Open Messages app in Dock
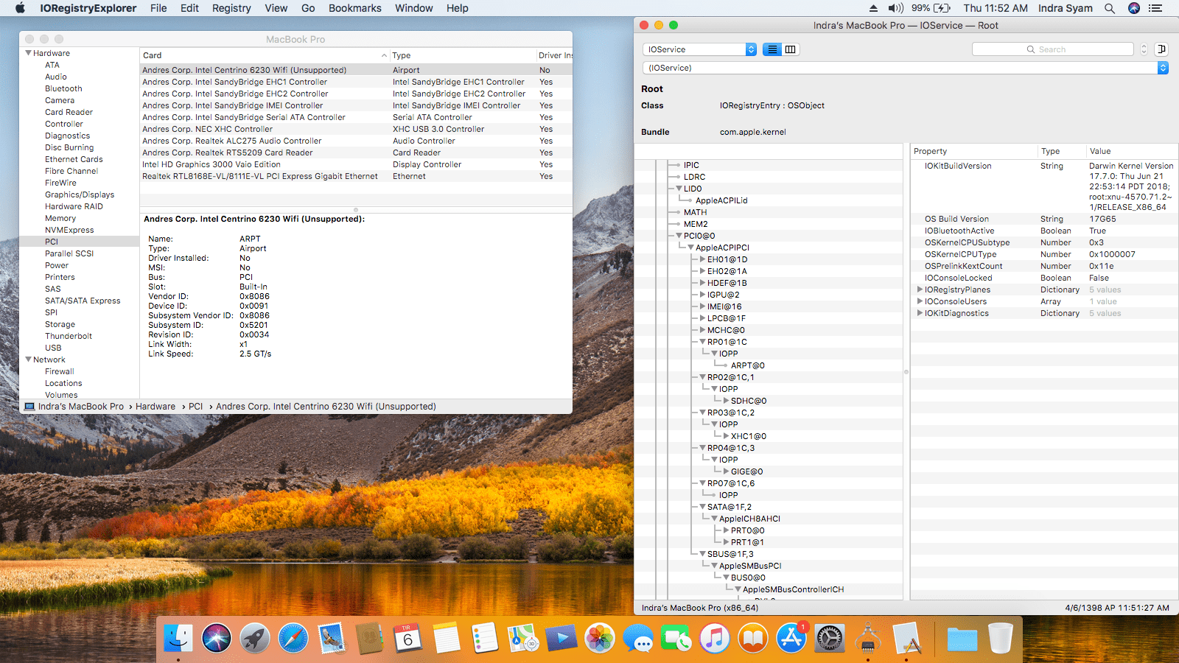Image resolution: width=1179 pixels, height=663 pixels. point(638,638)
